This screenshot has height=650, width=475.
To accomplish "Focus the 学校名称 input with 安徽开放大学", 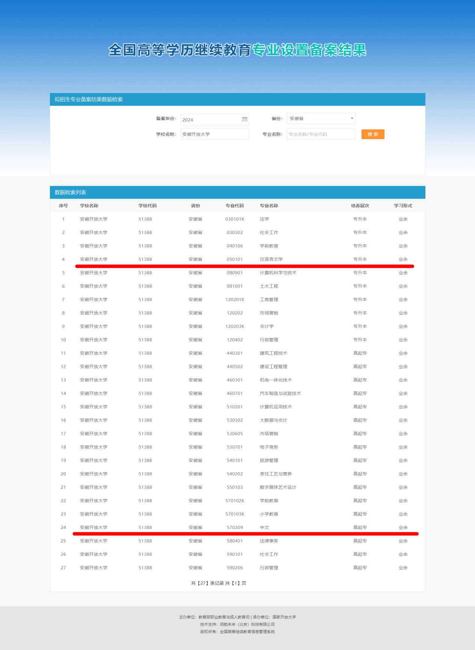I will pyautogui.click(x=214, y=134).
